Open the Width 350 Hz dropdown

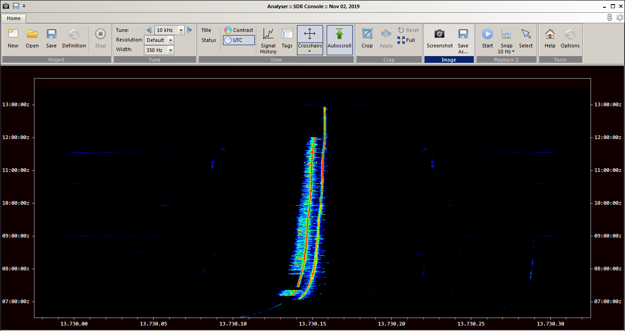[171, 50]
